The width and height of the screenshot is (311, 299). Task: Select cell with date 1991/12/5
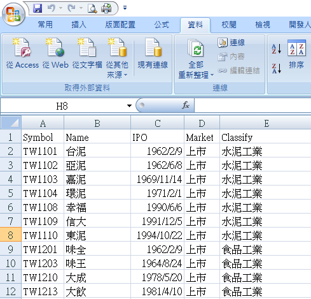(x=158, y=221)
